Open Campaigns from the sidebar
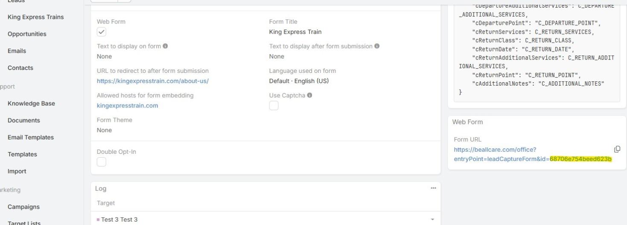Screen dimensions: 627x225 (x=23, y=207)
